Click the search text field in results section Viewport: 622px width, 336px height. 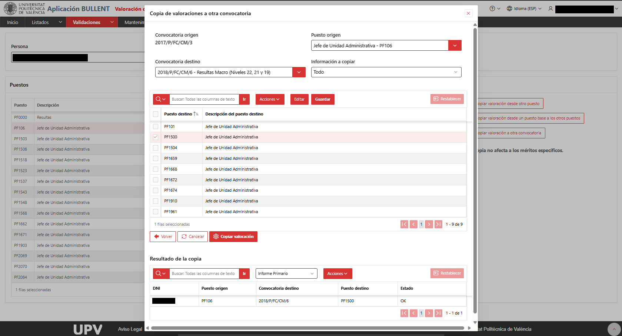pyautogui.click(x=204, y=273)
